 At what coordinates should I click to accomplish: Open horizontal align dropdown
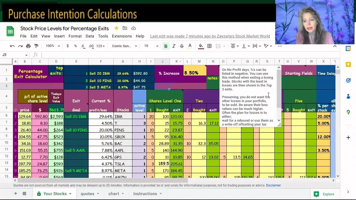[235, 46]
